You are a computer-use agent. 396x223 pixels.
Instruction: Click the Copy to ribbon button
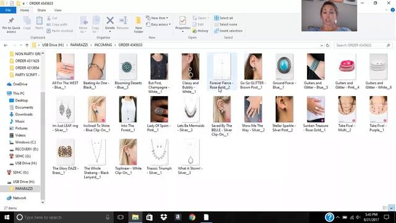click(95, 25)
